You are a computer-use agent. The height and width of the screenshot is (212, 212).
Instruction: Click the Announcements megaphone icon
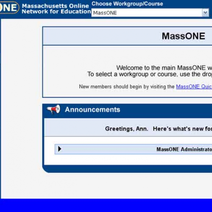[53, 109]
